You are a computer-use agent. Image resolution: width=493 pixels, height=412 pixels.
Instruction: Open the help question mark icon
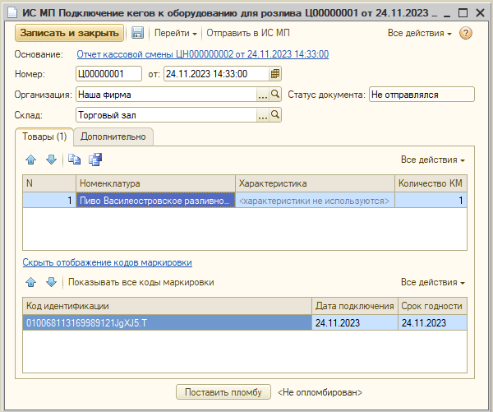pyautogui.click(x=466, y=33)
